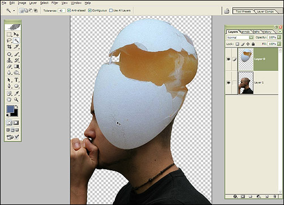Screen dimensions: 284x205
Task: Select the Notes tool
Action: [x=9, y=93]
